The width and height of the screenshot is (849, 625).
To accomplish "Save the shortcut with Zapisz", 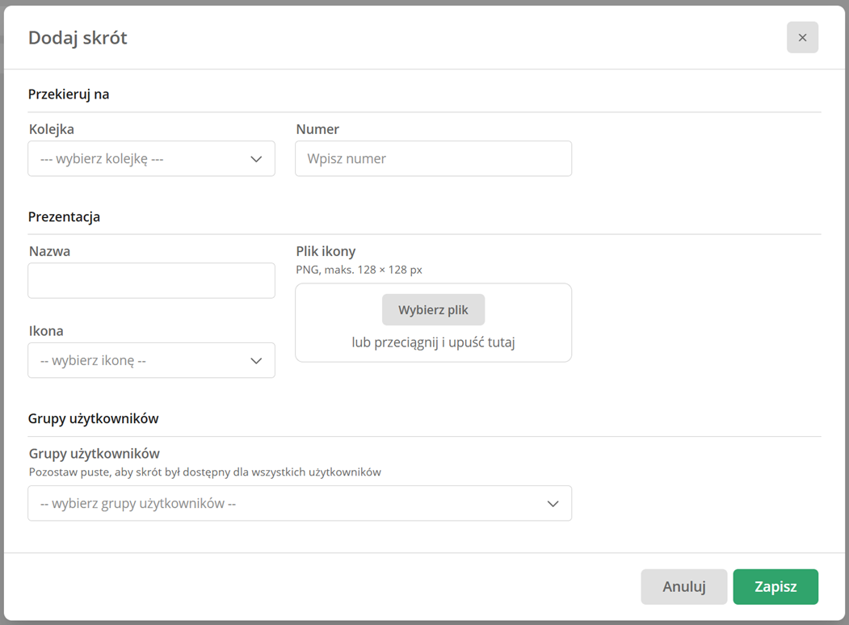I will (x=775, y=586).
